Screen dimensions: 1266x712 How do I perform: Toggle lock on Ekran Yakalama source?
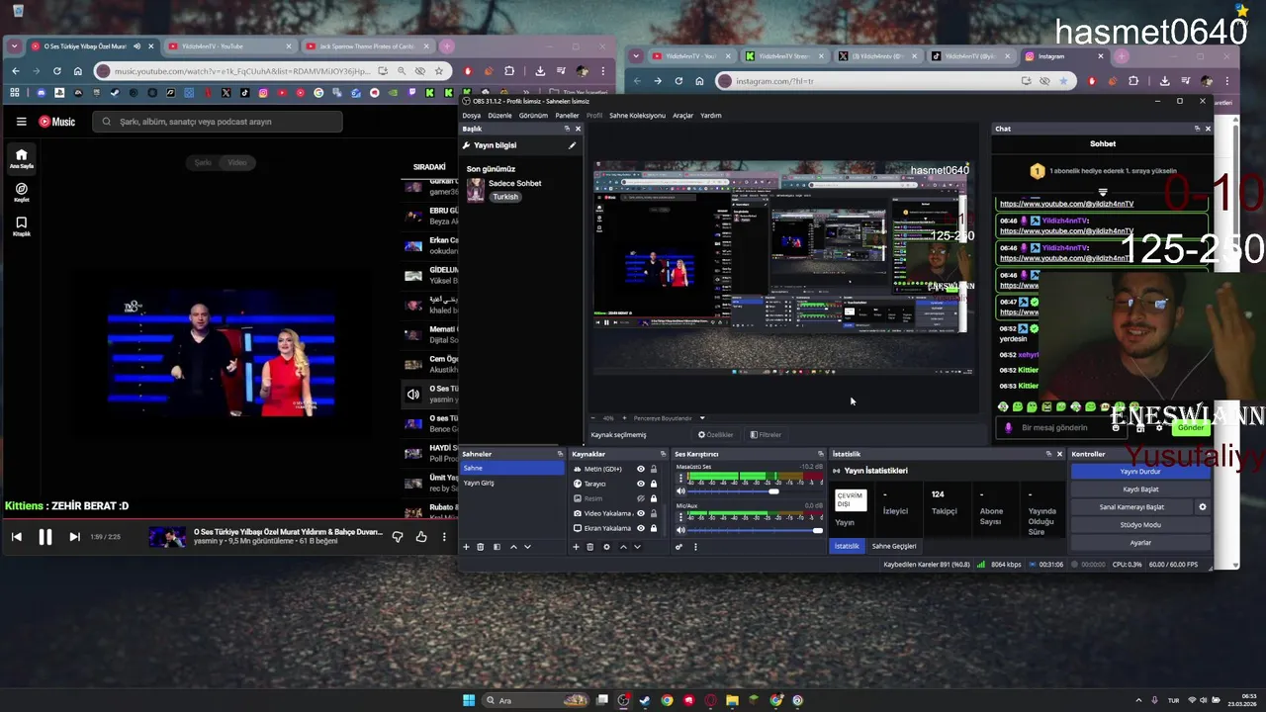coord(654,528)
